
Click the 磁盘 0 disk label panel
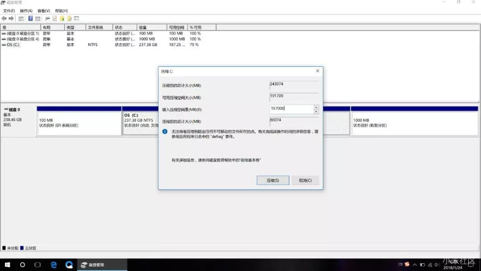pos(18,121)
